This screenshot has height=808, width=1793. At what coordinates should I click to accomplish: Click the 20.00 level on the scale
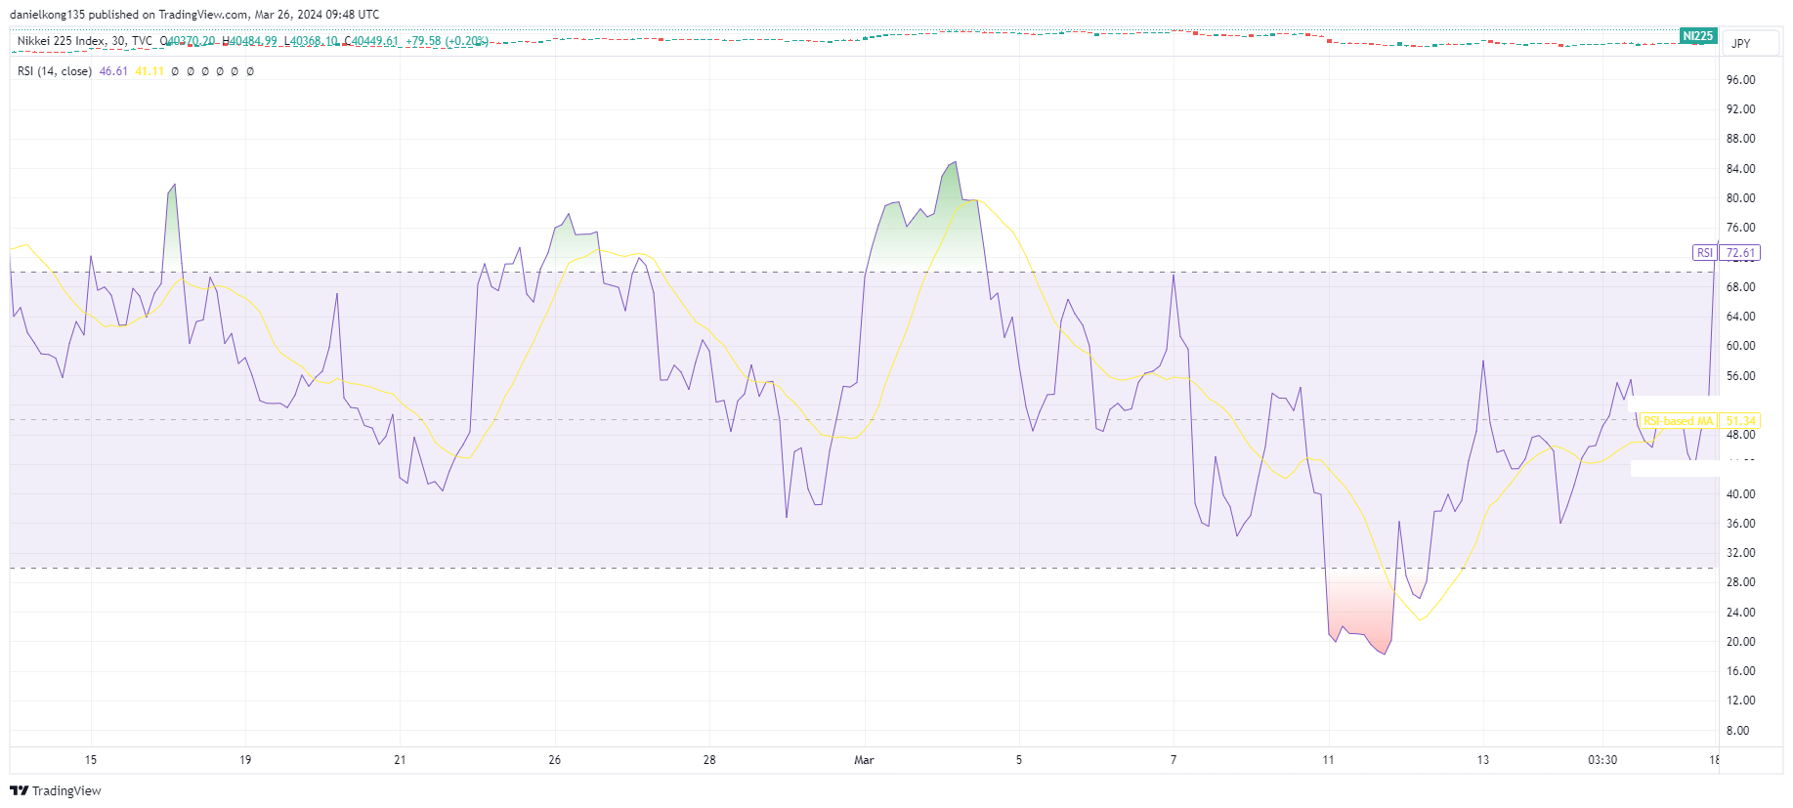click(1740, 642)
